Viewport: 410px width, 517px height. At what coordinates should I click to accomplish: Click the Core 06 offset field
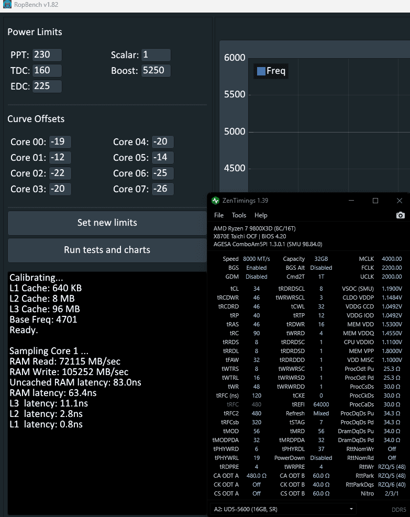162,173
